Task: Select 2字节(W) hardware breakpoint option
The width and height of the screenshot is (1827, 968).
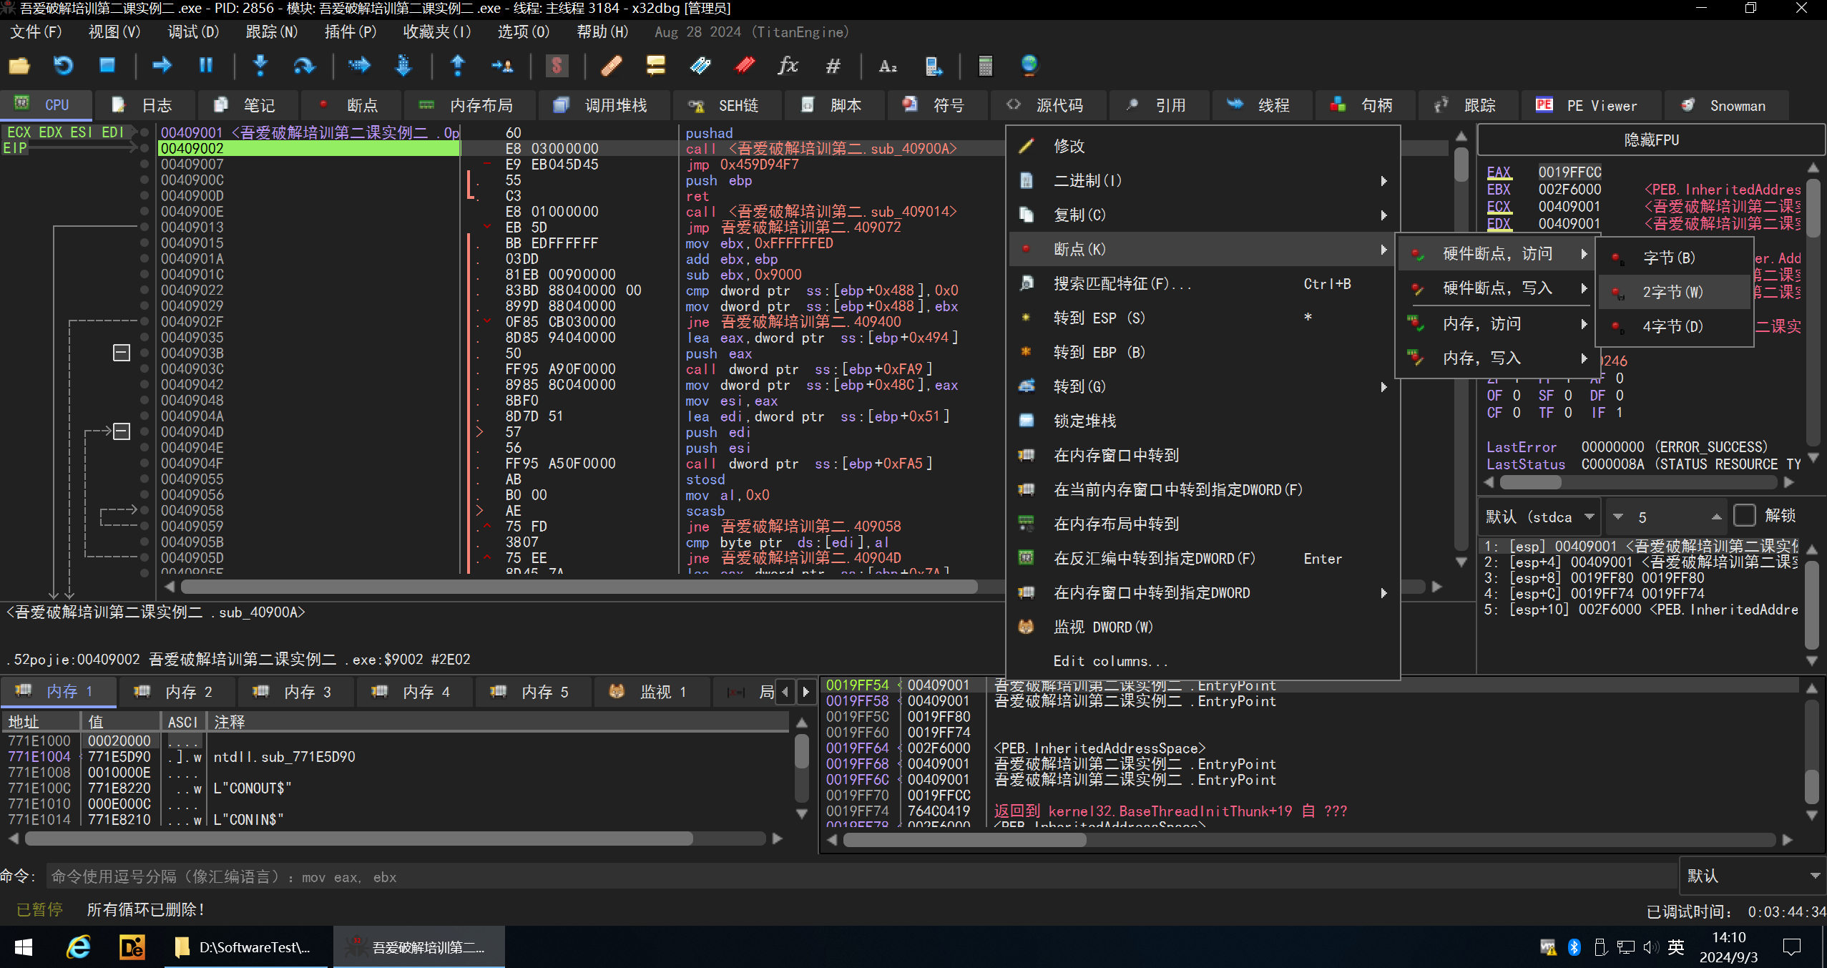Action: point(1674,292)
